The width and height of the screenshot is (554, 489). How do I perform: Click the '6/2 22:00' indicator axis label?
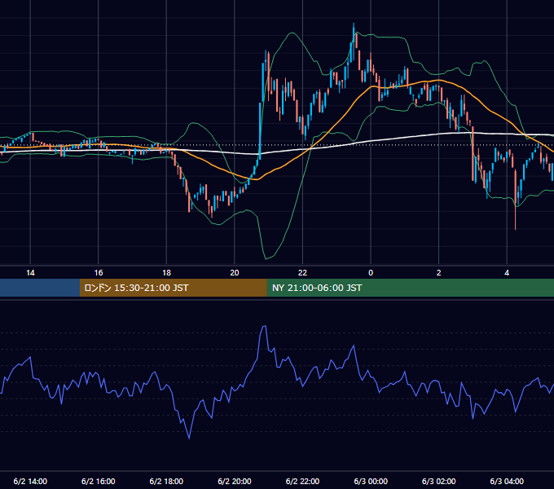pyautogui.click(x=302, y=481)
